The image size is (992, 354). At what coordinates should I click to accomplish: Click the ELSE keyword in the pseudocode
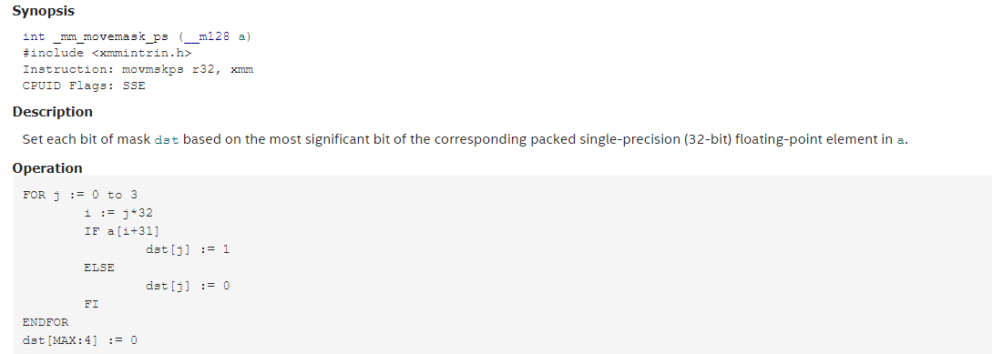(99, 268)
